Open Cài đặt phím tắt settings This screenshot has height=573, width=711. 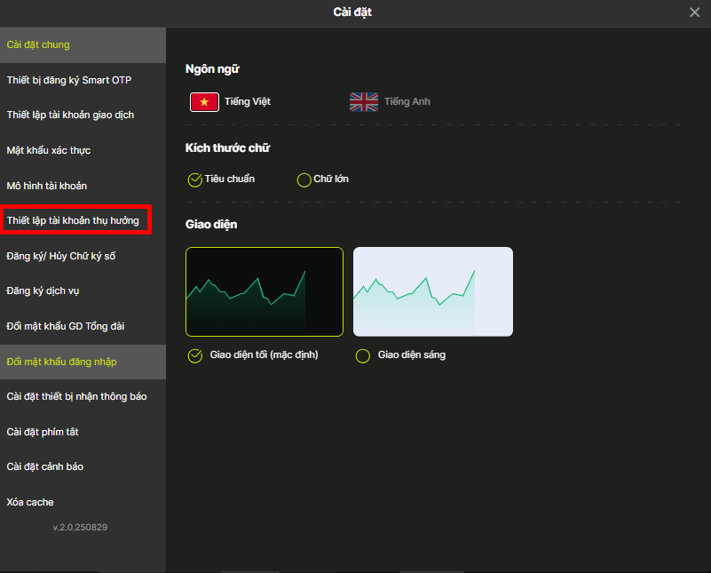43,432
